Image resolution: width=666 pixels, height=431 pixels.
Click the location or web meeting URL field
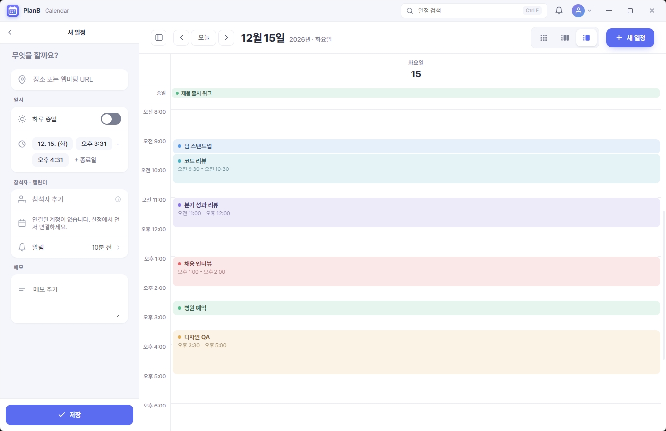(70, 79)
